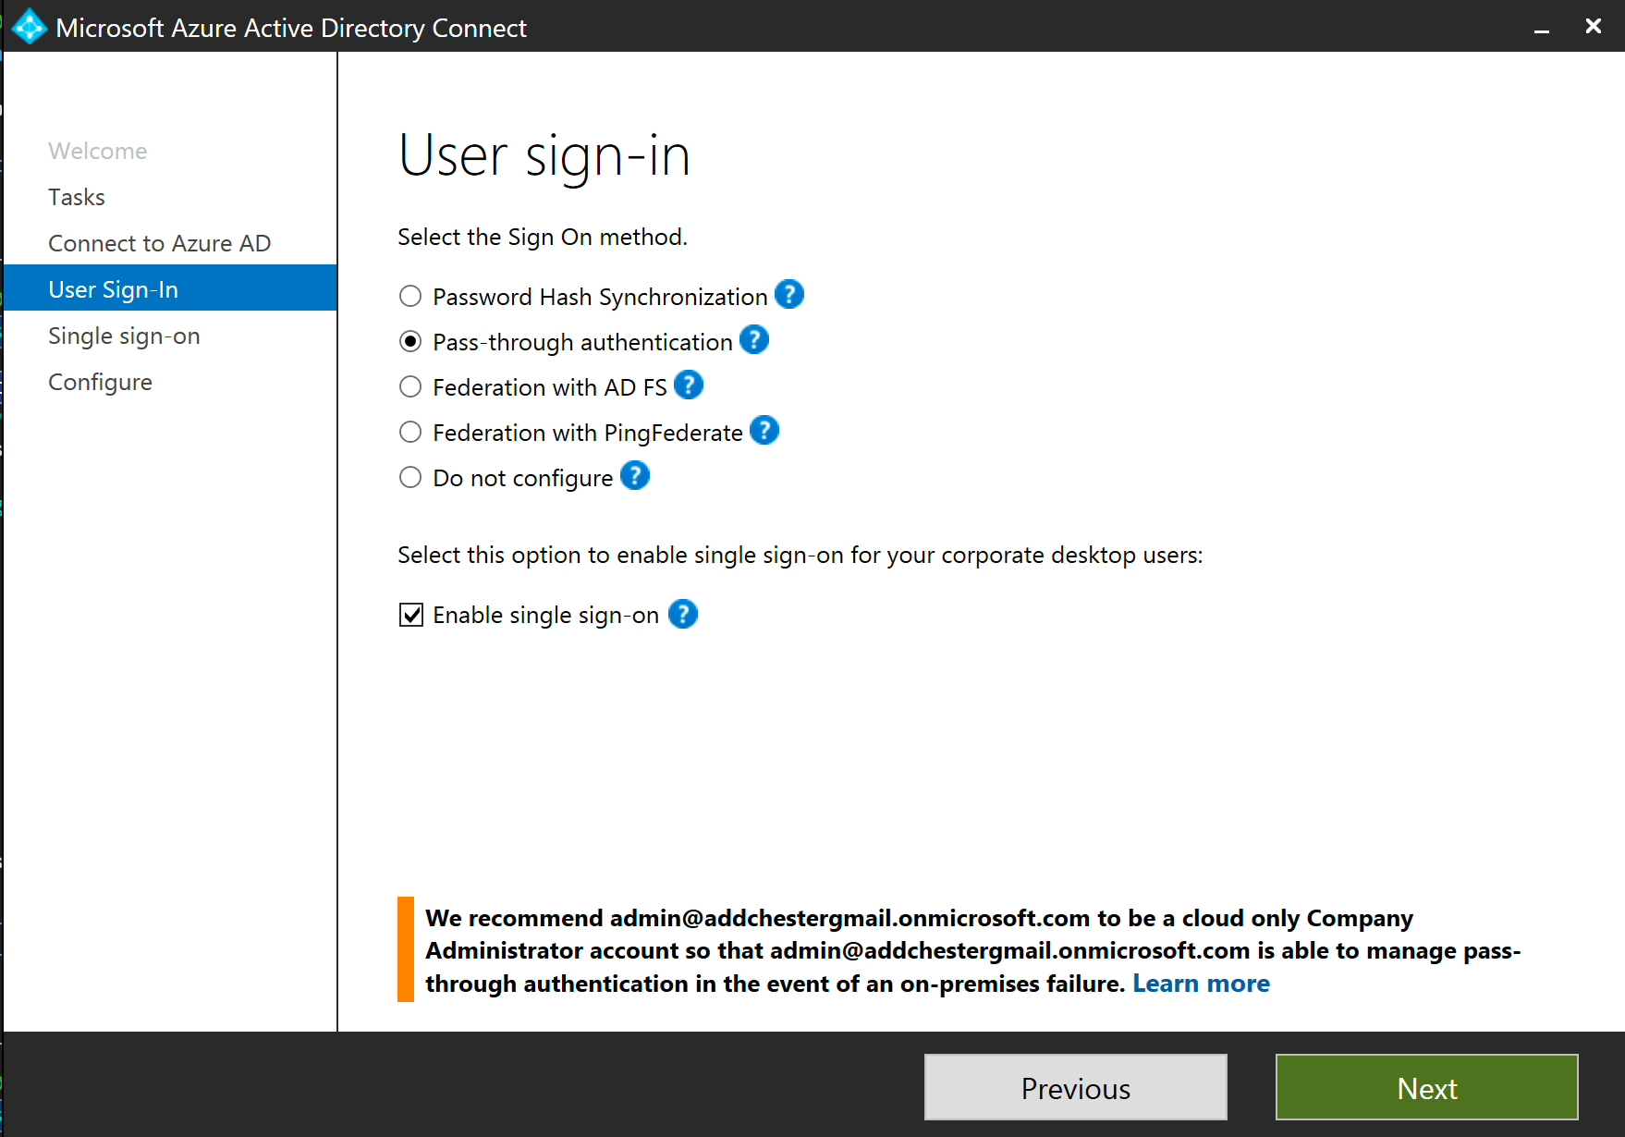Go to the Tasks step
Screen dimensions: 1625x1137
77,197
